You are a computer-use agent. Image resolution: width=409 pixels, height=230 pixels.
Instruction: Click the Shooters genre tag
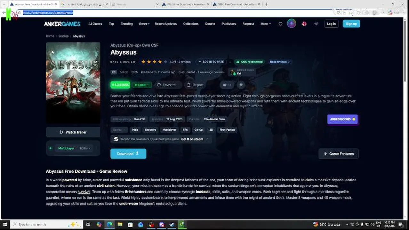[150, 130]
